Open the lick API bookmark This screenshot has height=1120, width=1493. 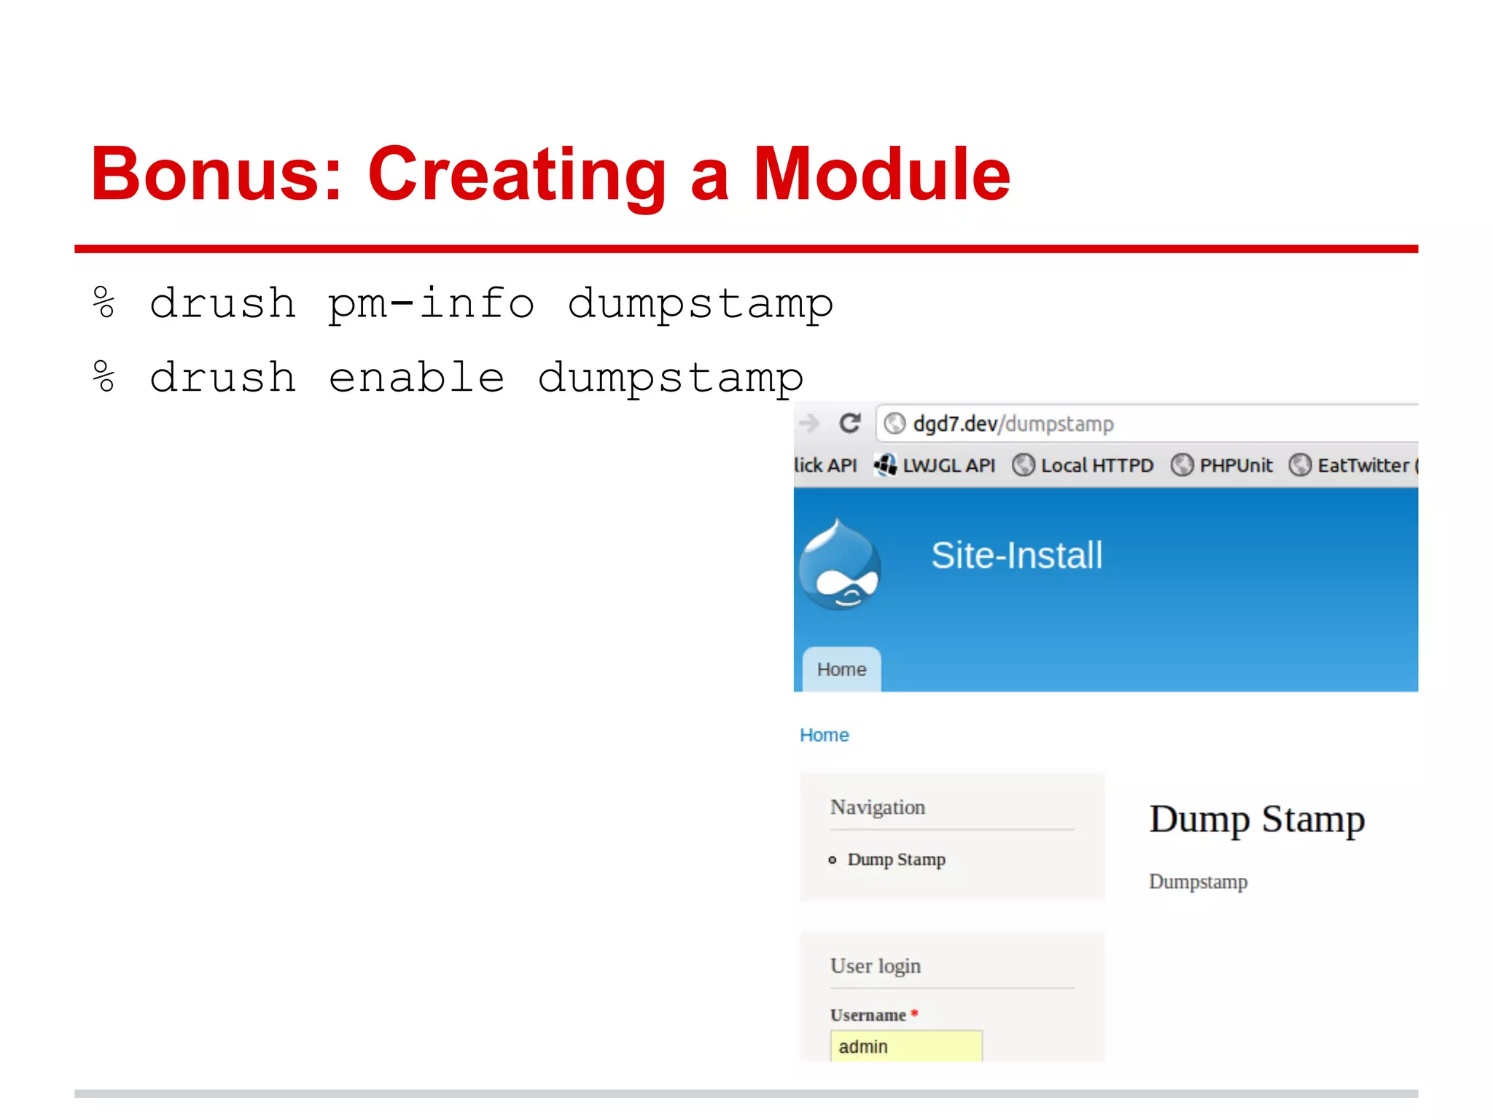(x=825, y=465)
